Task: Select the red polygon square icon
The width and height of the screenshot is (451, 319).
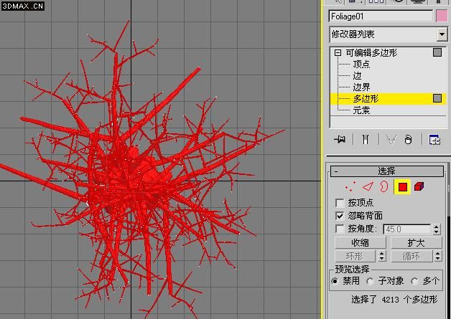Action: tap(402, 187)
